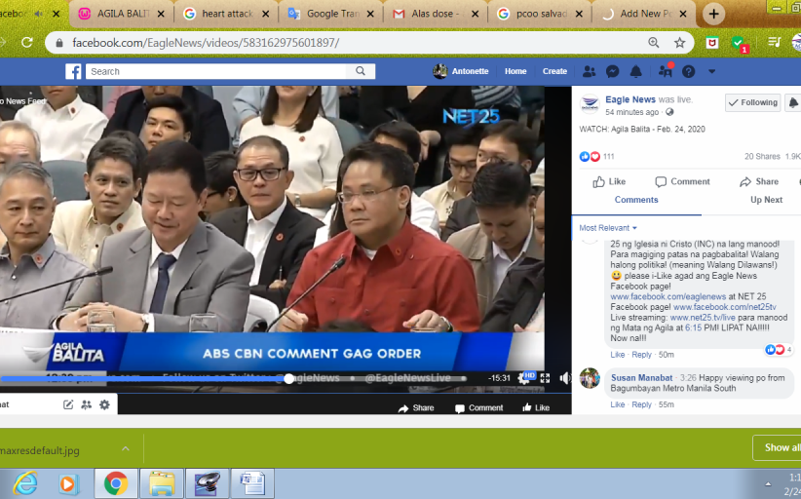The width and height of the screenshot is (801, 499).
Task: Switch to the Google Translate browser tab
Action: click(328, 14)
